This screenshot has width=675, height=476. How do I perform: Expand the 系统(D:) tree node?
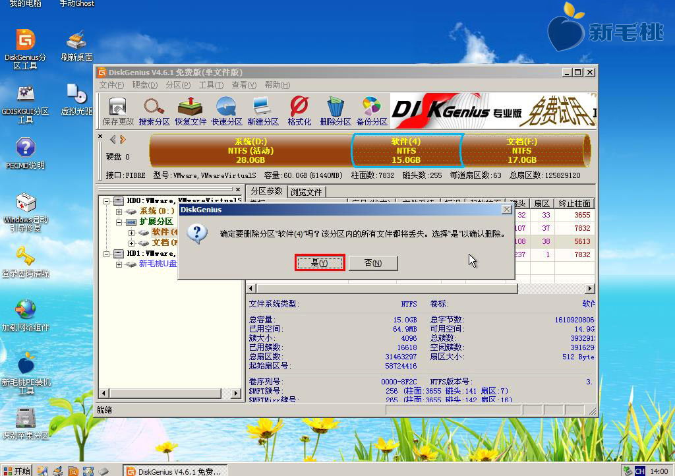119,212
